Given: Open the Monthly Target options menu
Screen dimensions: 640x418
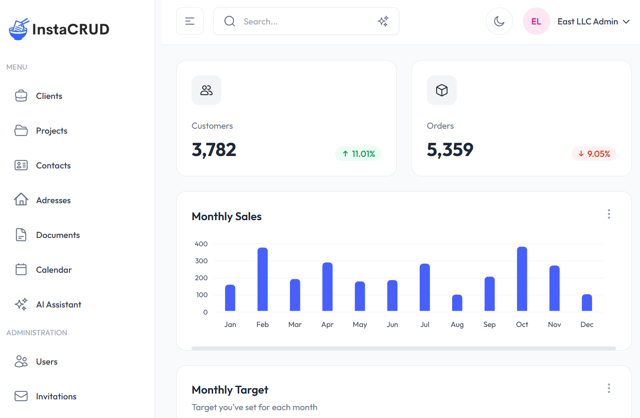Looking at the screenshot, I should click(x=609, y=388).
